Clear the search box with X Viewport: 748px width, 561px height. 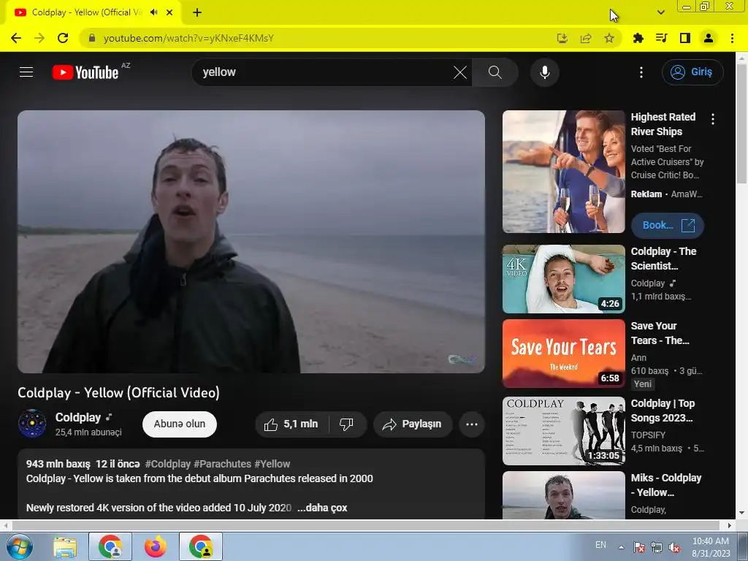[460, 72]
